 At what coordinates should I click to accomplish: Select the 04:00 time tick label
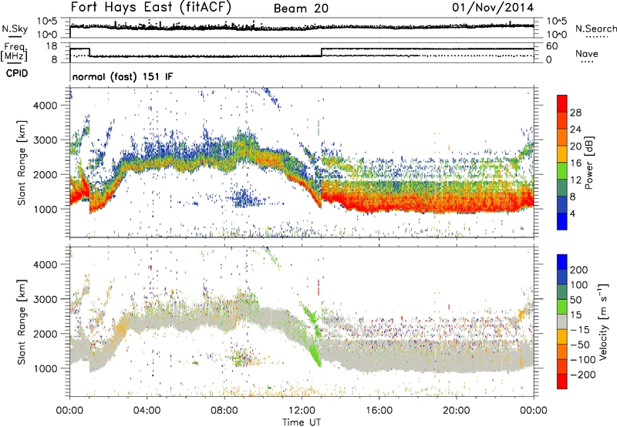pos(147,411)
